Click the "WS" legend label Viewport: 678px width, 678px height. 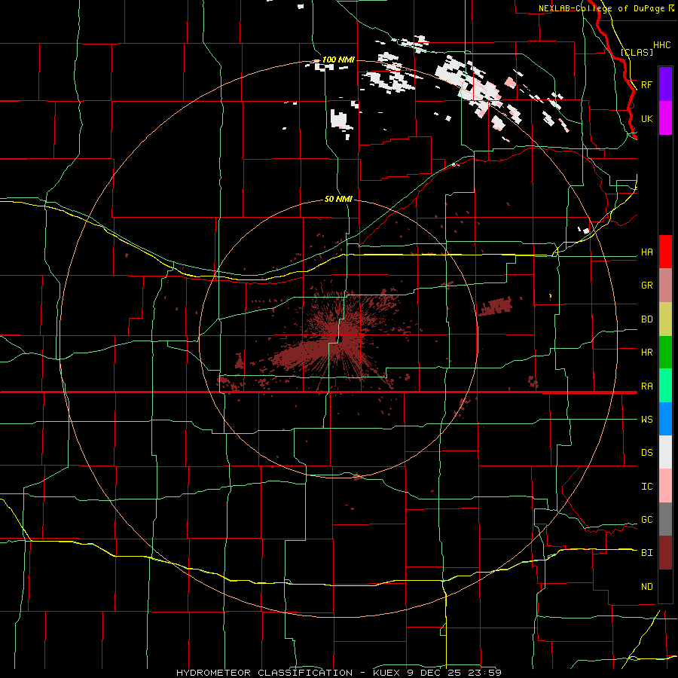coord(647,420)
